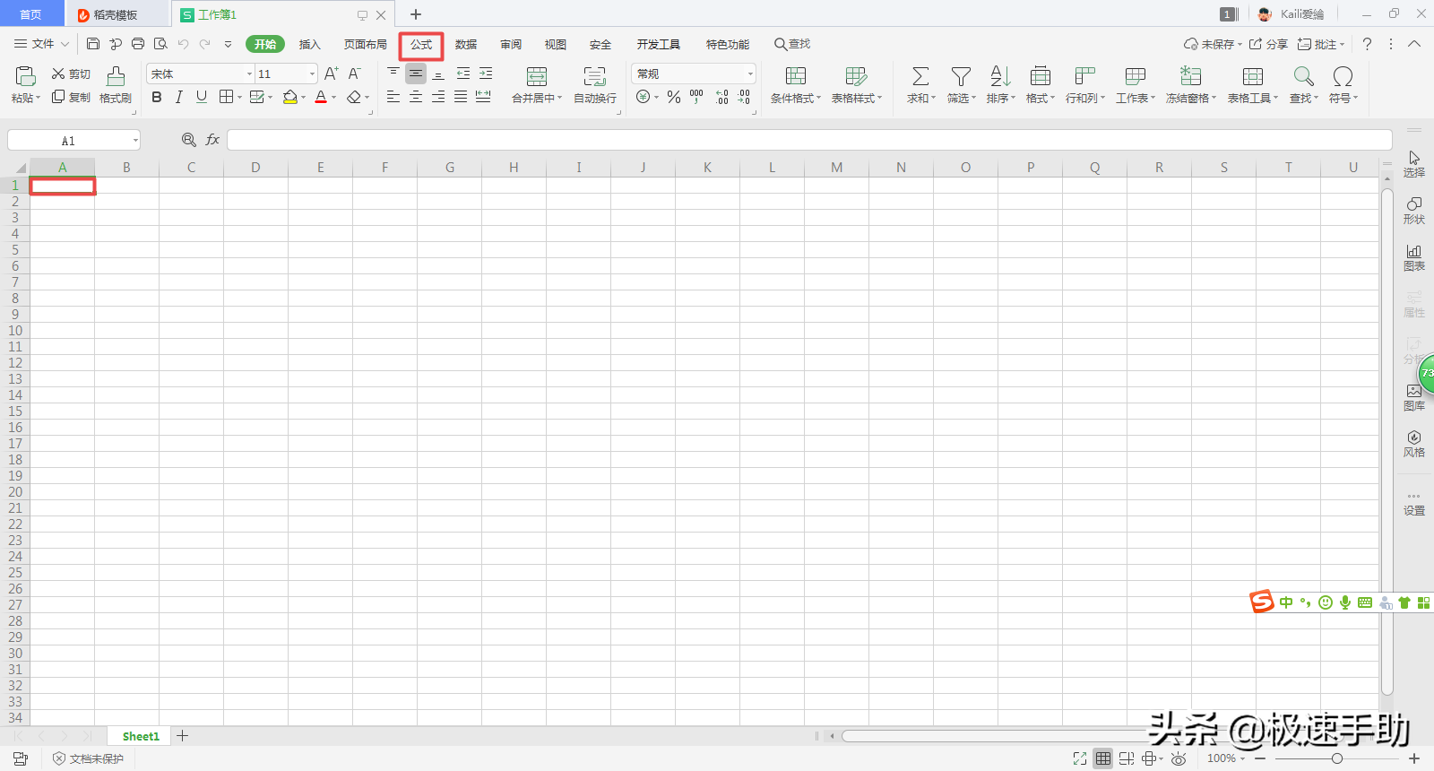Click the Paste (粘贴) clipboard icon
This screenshot has width=1434, height=771.
26,76
